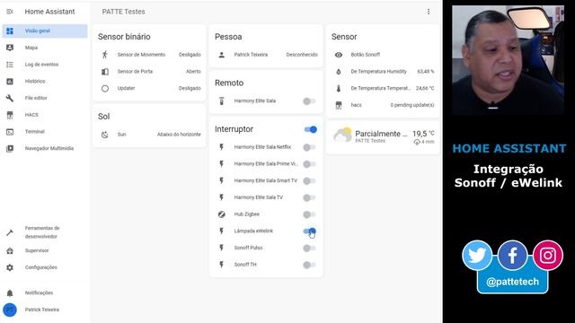Image resolution: width=575 pixels, height=323 pixels.
Task: Toggle the Sonoff Pulso switch
Action: (309, 249)
